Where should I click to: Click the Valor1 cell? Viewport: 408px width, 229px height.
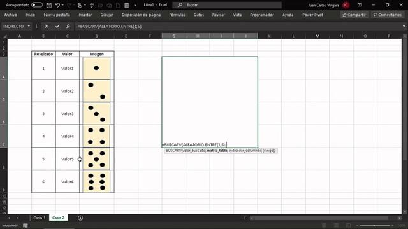point(67,68)
